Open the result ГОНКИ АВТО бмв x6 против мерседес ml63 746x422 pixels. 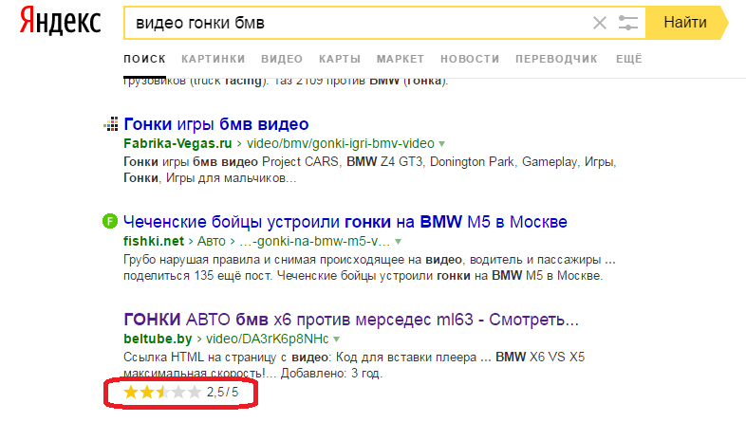tap(351, 320)
